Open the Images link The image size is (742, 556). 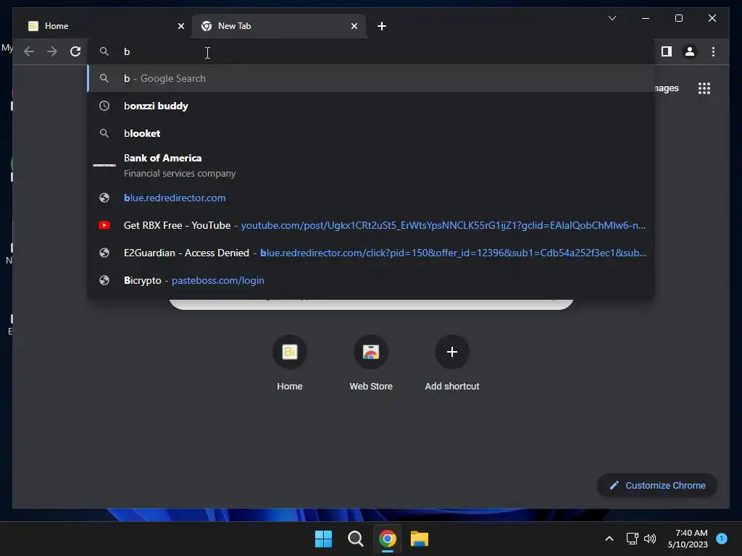[667, 88]
